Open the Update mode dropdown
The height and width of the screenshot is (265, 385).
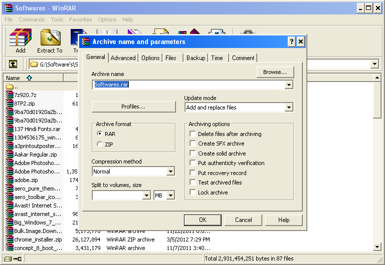tap(289, 107)
